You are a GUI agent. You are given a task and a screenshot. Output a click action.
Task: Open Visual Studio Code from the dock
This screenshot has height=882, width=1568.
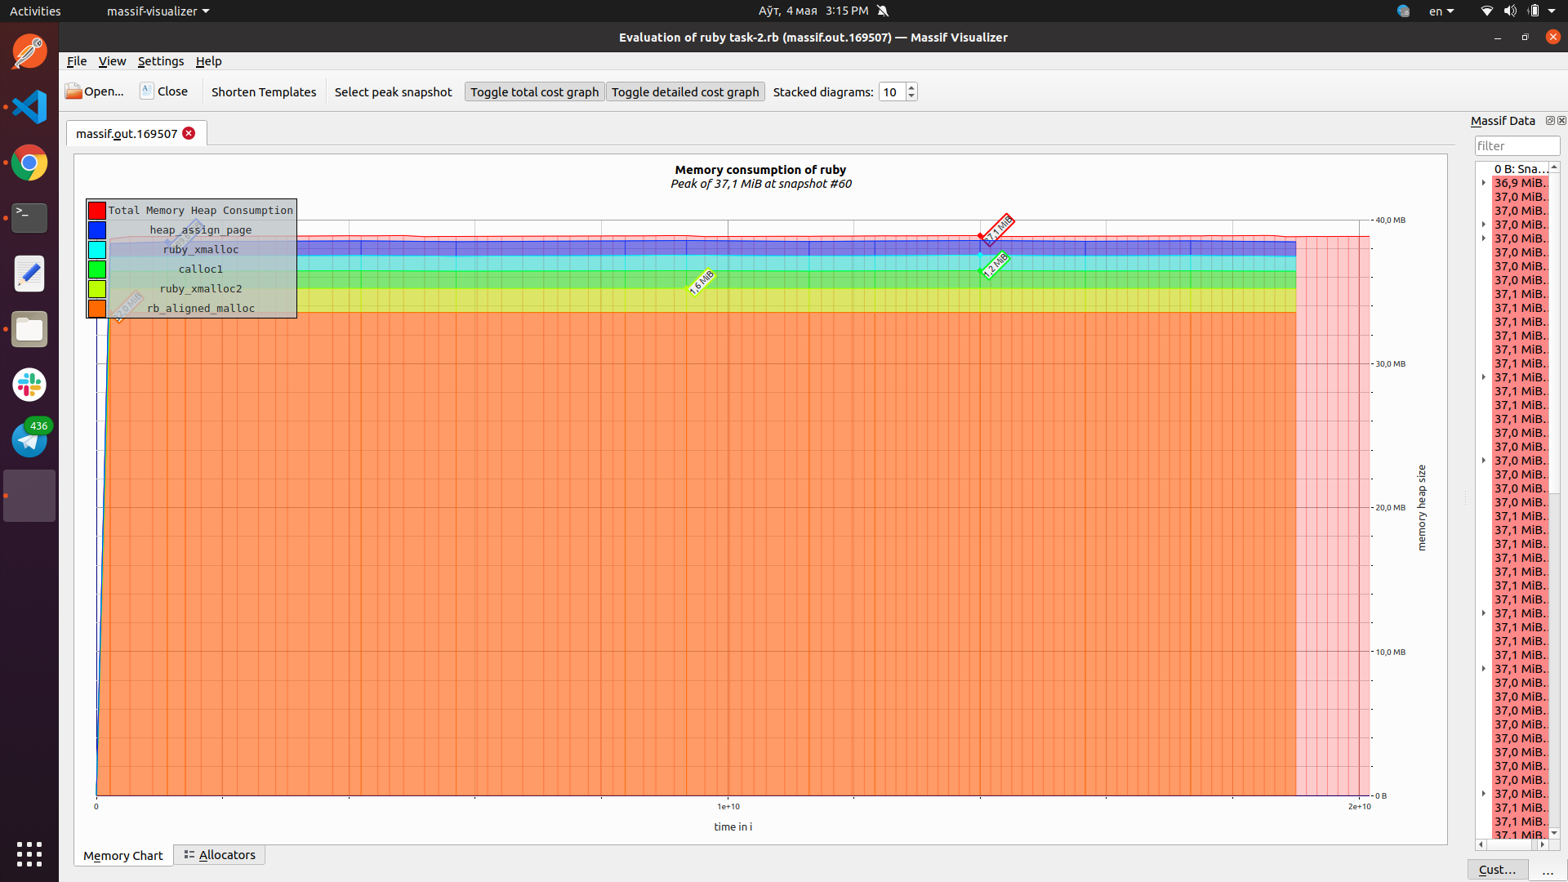(29, 107)
